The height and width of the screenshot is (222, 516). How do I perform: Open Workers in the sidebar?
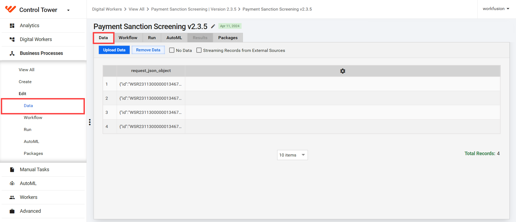click(x=29, y=197)
